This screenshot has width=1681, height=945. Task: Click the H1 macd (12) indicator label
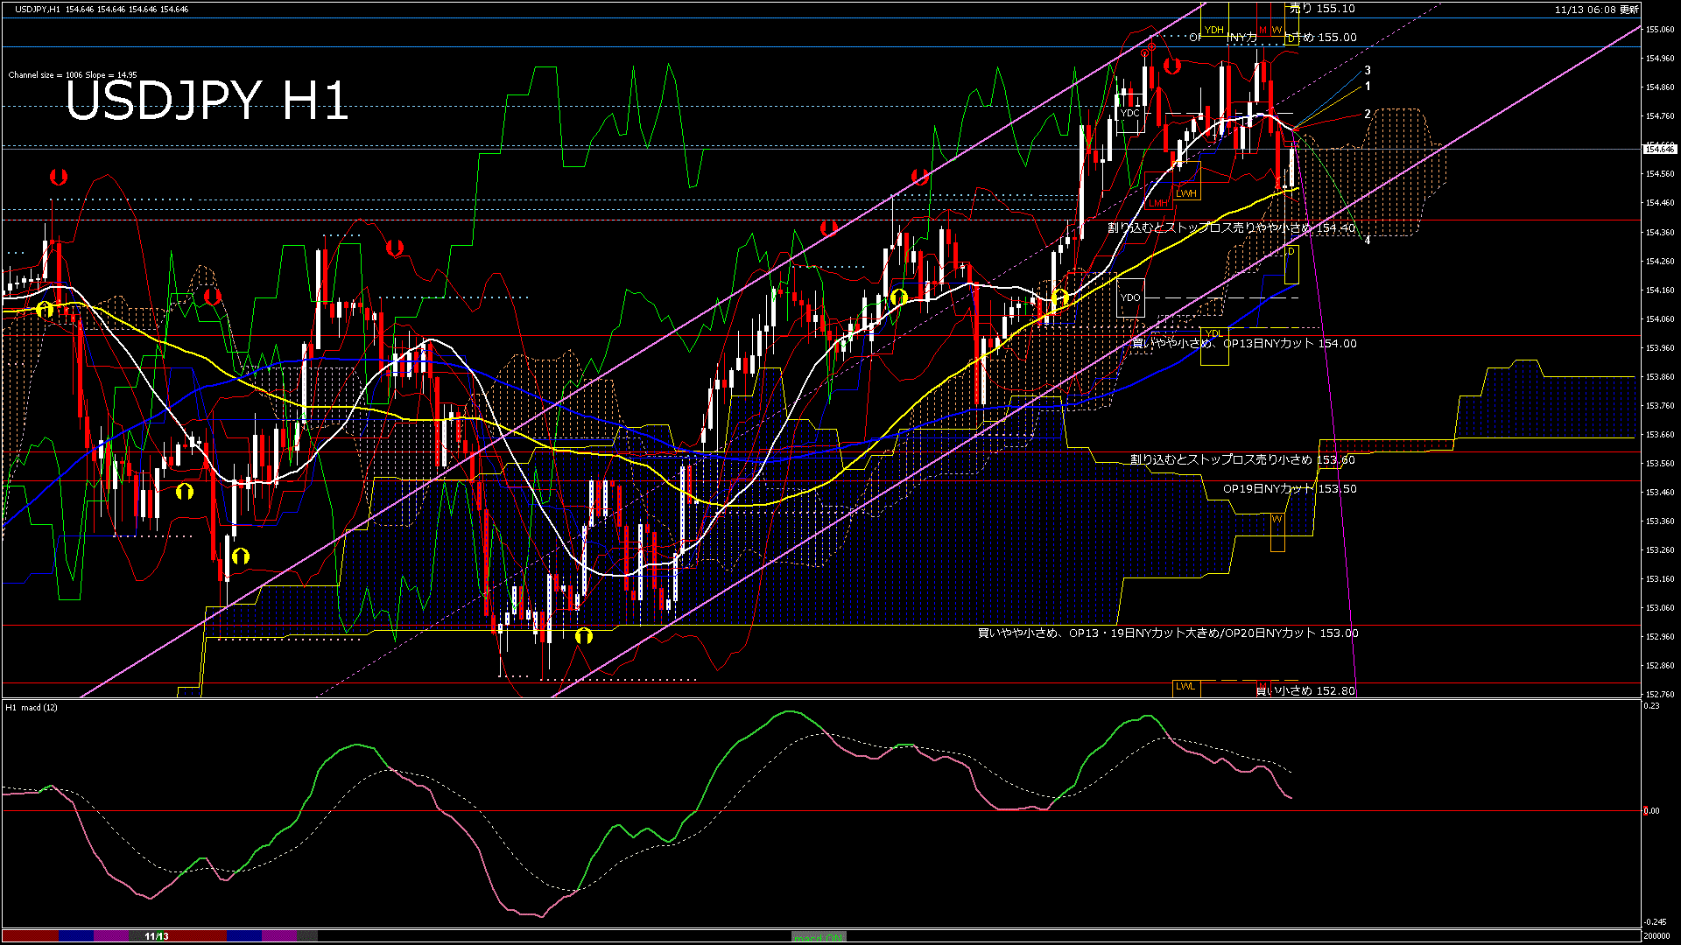point(32,709)
